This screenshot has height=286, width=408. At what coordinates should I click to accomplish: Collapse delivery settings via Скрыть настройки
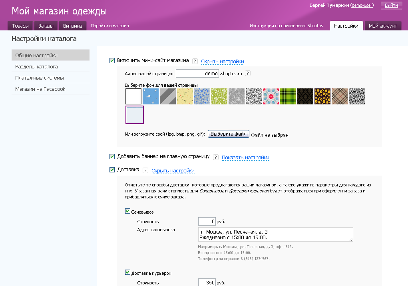point(173,171)
